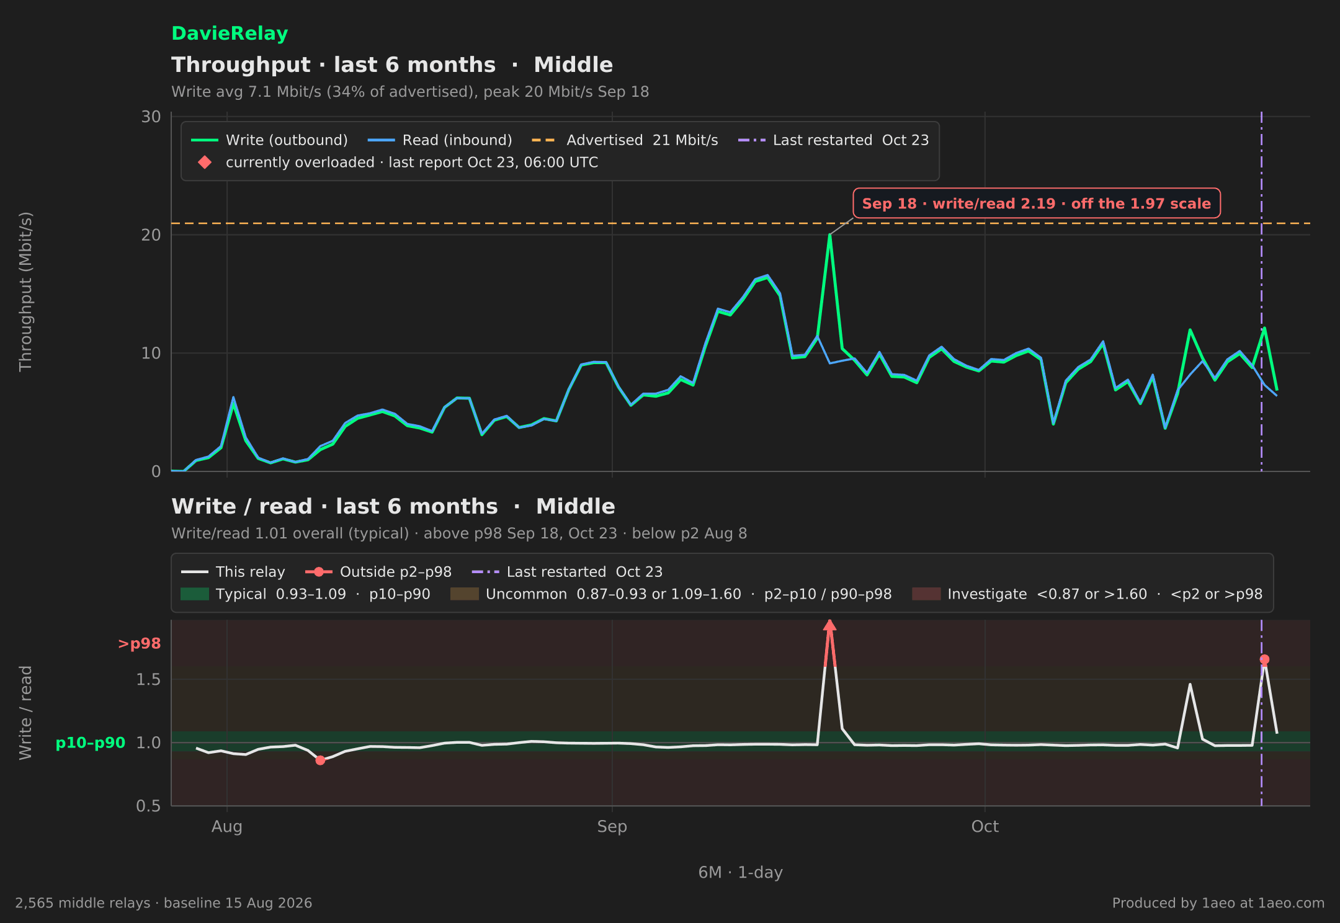This screenshot has width=1340, height=923.
Task: Click the red diamond overloaded icon
Action: point(205,163)
